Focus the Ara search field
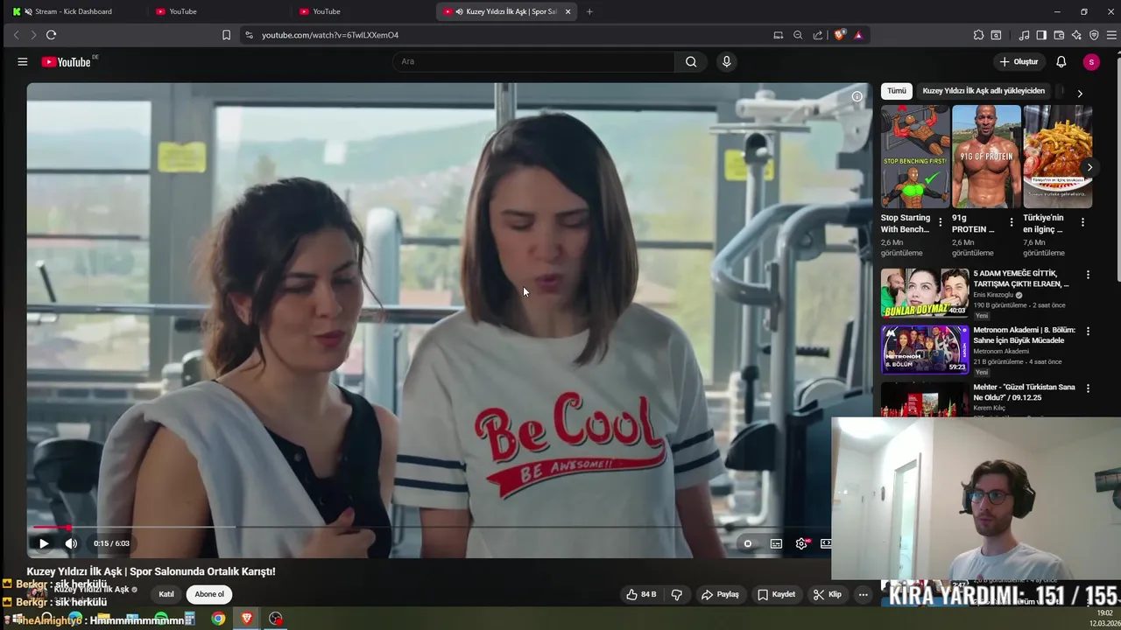The width and height of the screenshot is (1121, 630). [x=534, y=61]
